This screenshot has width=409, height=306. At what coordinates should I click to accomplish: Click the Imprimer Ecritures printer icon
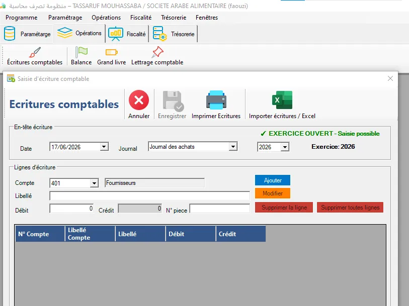(x=216, y=100)
